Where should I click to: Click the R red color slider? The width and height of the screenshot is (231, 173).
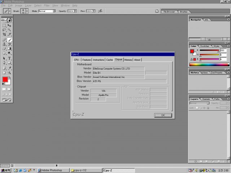point(209,50)
